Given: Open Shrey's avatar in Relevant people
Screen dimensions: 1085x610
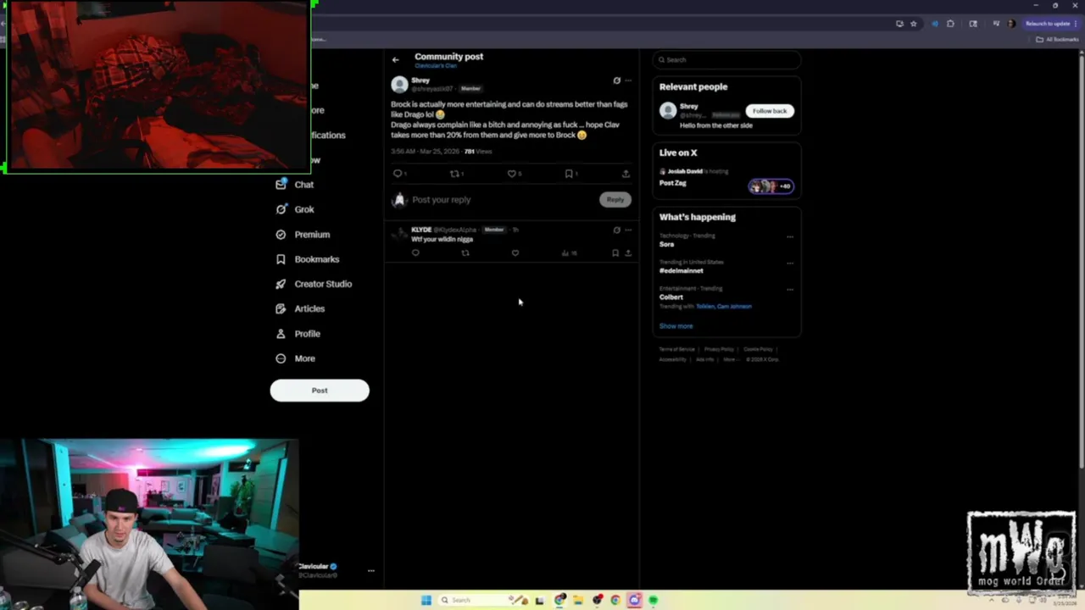Looking at the screenshot, I should coord(668,110).
